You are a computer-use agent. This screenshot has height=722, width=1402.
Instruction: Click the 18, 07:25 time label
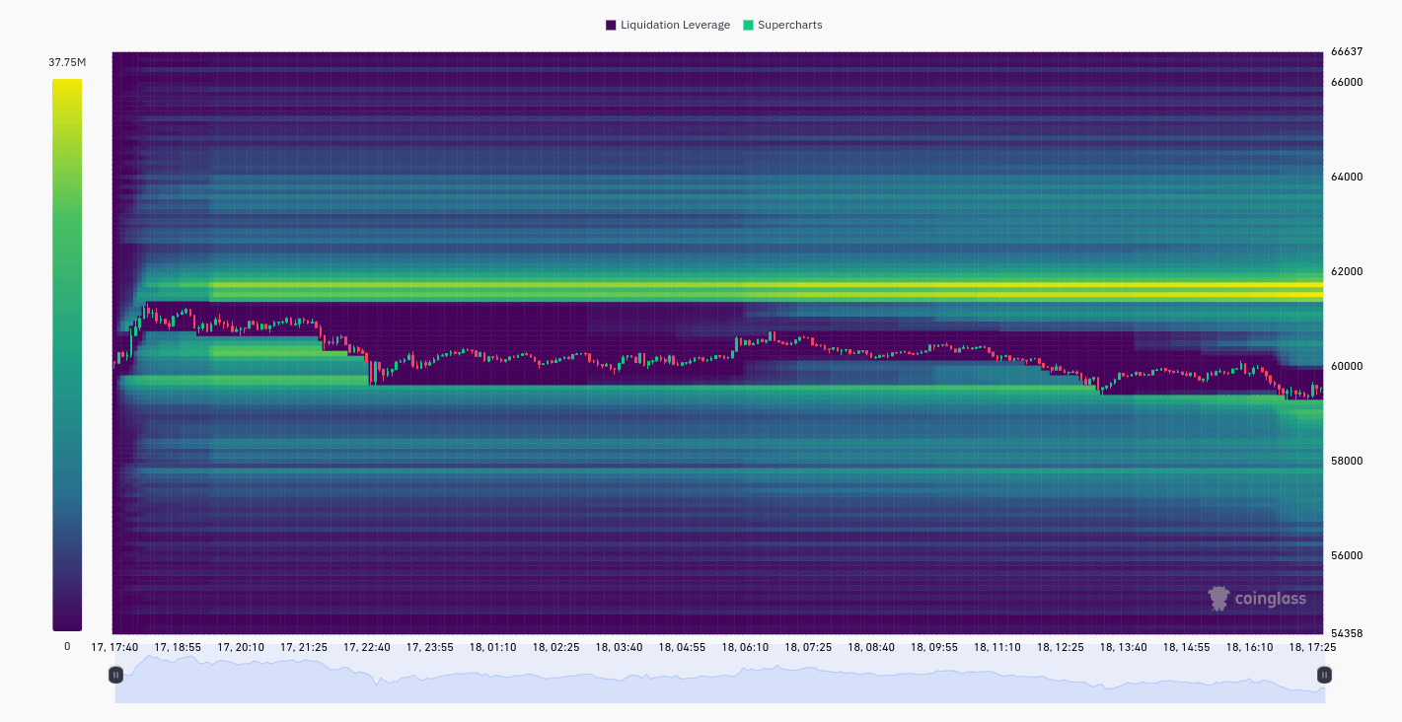click(808, 647)
